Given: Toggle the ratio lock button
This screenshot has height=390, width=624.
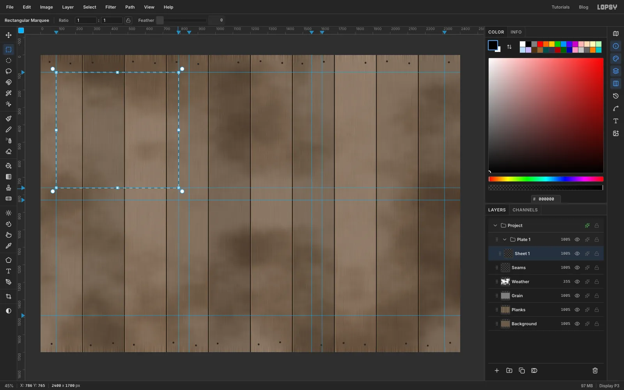Looking at the screenshot, I should [x=128, y=20].
